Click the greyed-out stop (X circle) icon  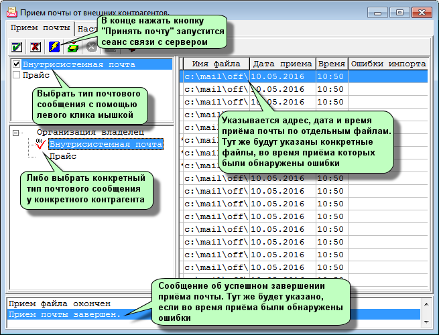point(91,48)
